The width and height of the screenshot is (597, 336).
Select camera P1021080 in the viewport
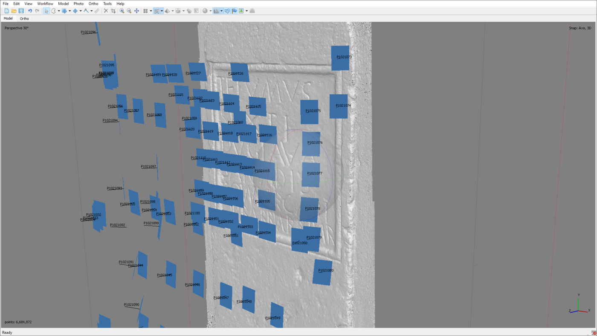point(322,272)
